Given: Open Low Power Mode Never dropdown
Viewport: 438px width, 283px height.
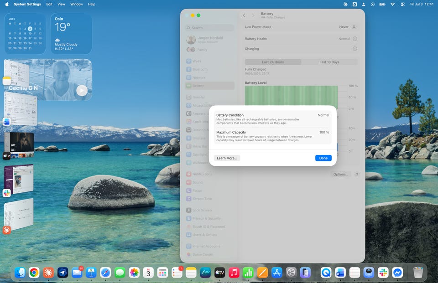Looking at the screenshot, I should point(347,27).
